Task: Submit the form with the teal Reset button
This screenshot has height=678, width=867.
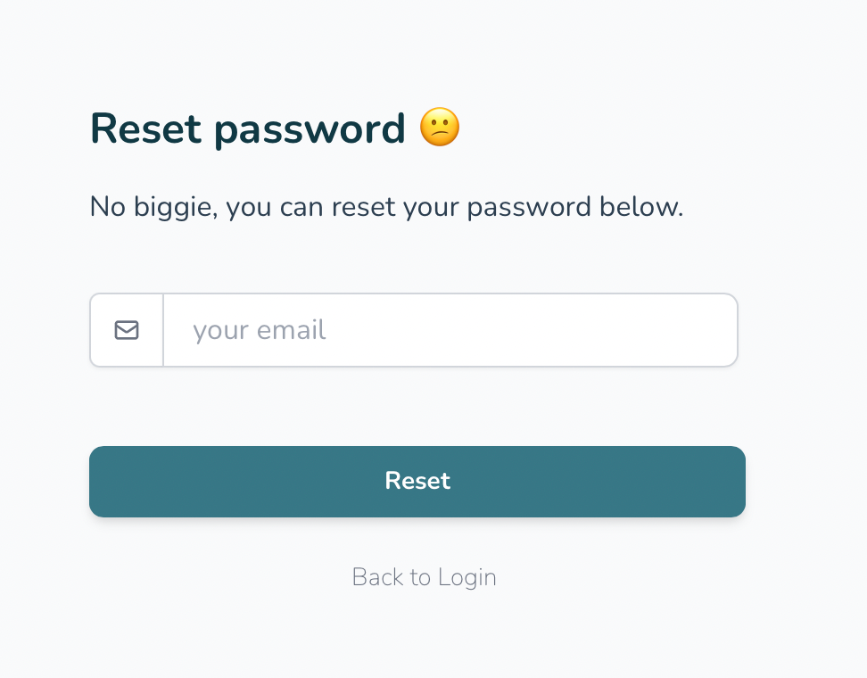Action: pyautogui.click(x=417, y=482)
